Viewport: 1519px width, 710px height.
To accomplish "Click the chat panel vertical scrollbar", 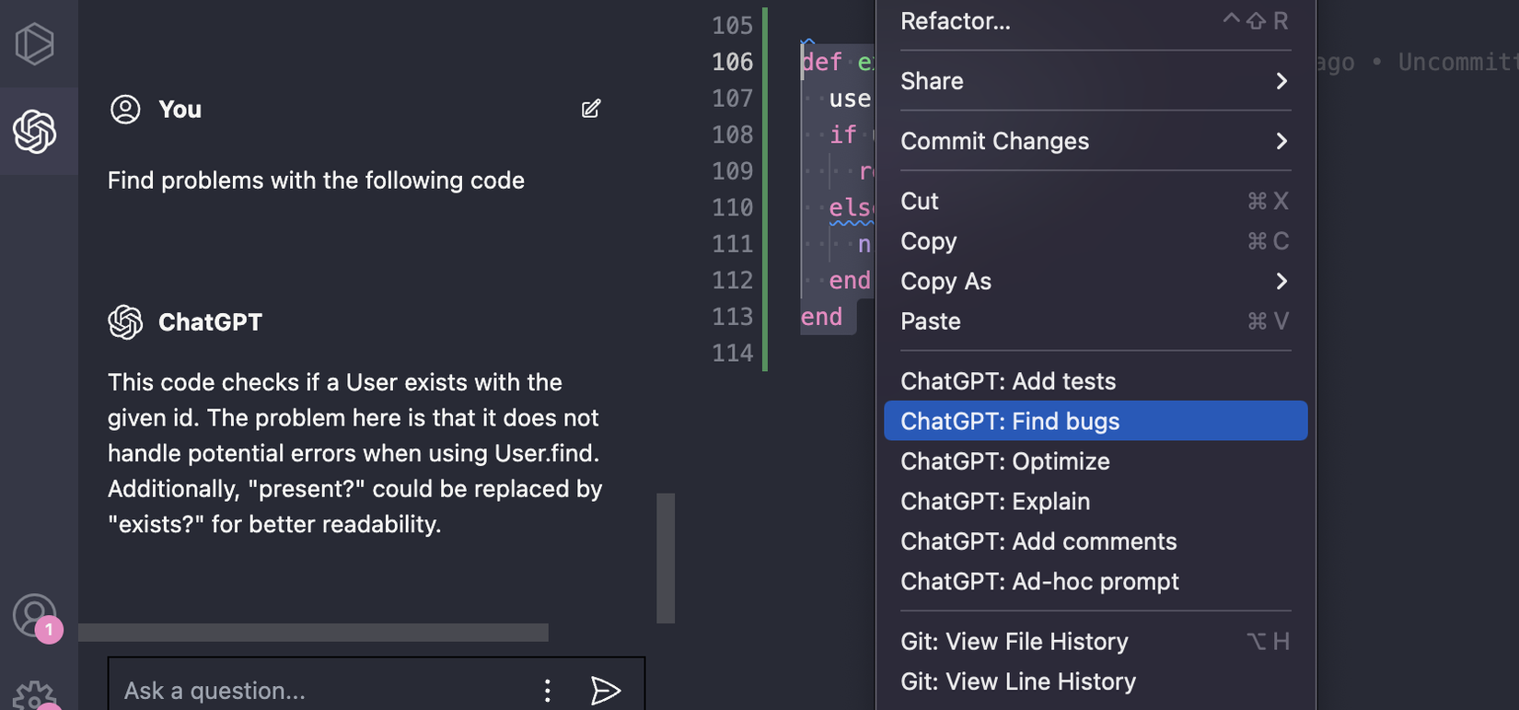I will 665,558.
